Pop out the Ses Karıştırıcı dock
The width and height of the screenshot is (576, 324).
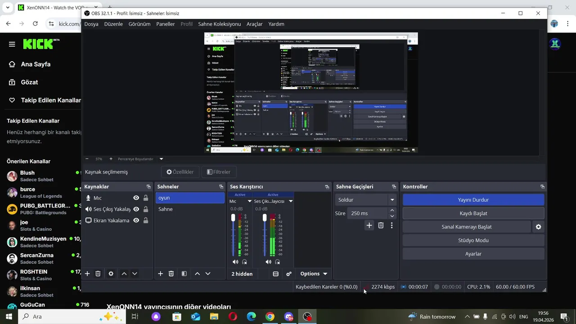click(x=327, y=187)
